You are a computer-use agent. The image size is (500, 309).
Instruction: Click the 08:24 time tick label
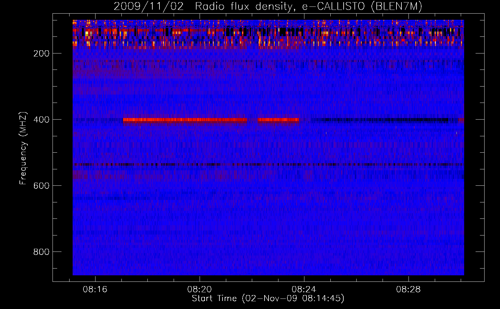click(304, 289)
